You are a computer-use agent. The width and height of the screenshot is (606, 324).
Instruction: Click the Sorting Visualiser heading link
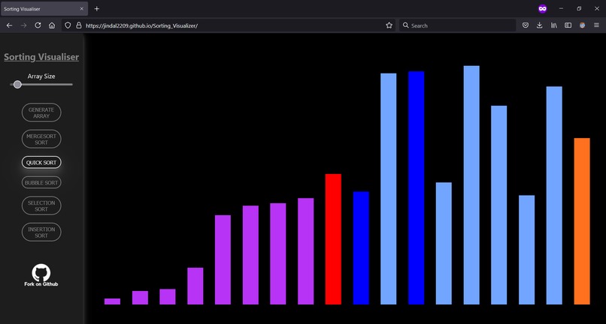coord(41,57)
